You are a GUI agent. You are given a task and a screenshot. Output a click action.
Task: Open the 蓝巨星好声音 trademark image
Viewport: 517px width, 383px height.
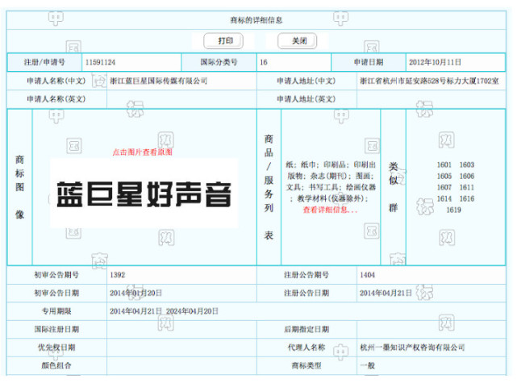(144, 194)
